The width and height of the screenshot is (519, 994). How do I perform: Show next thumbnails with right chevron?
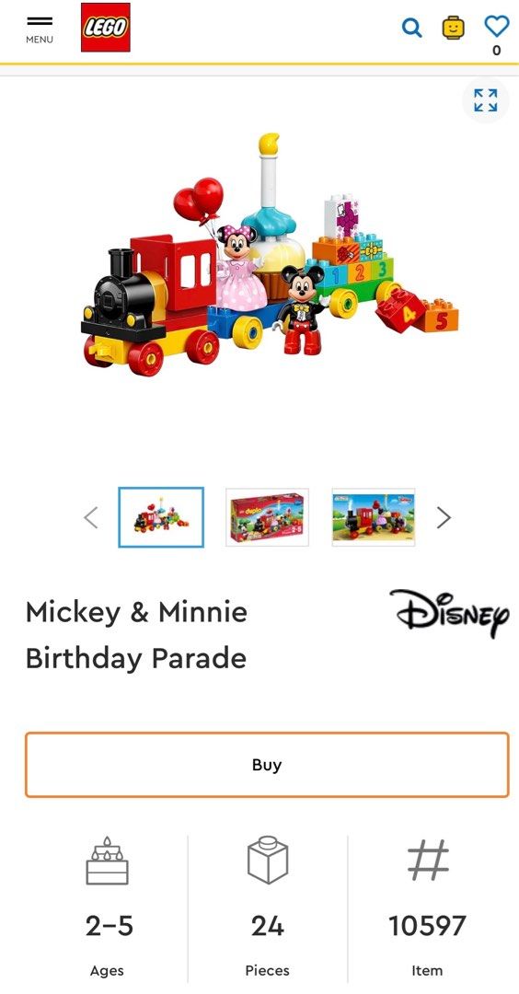[444, 517]
